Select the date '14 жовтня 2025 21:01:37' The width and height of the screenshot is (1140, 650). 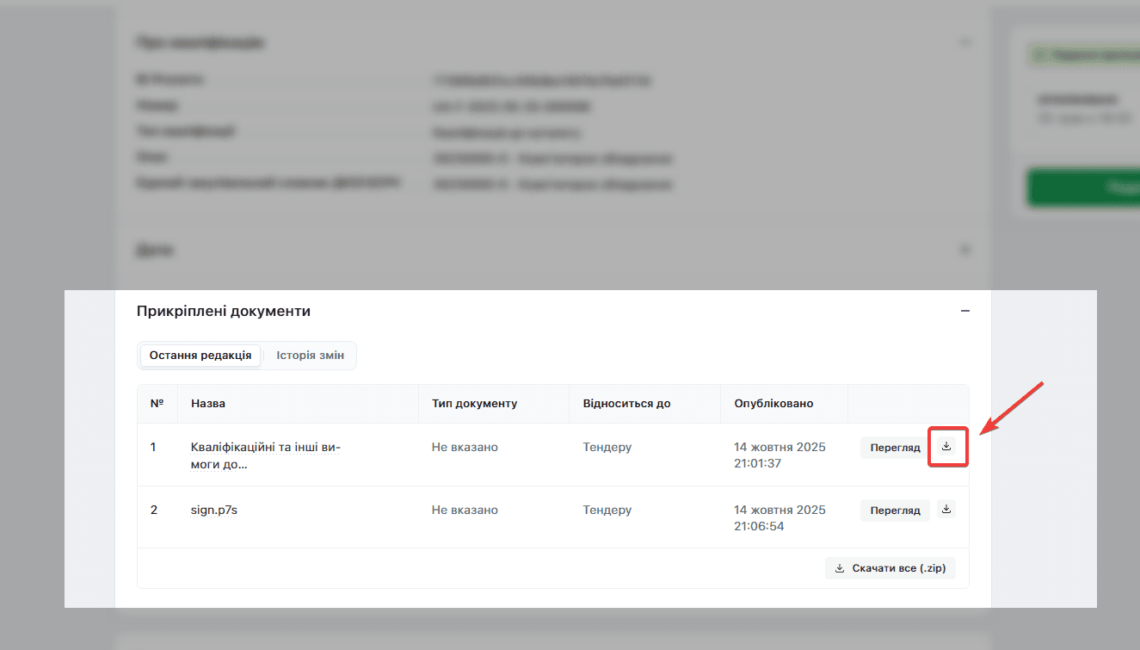tap(780, 455)
